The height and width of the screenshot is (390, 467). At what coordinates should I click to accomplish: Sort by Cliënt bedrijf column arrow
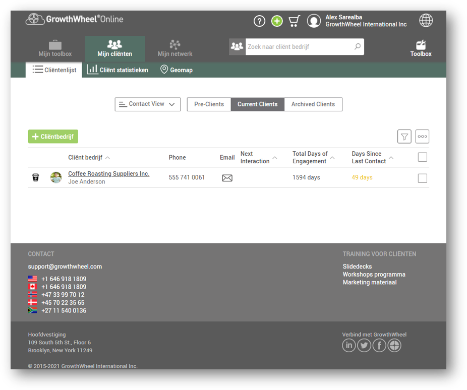pos(108,158)
